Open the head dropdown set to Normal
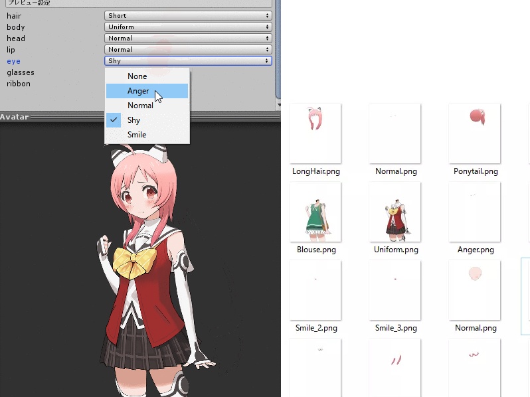530x397 pixels. (188, 39)
